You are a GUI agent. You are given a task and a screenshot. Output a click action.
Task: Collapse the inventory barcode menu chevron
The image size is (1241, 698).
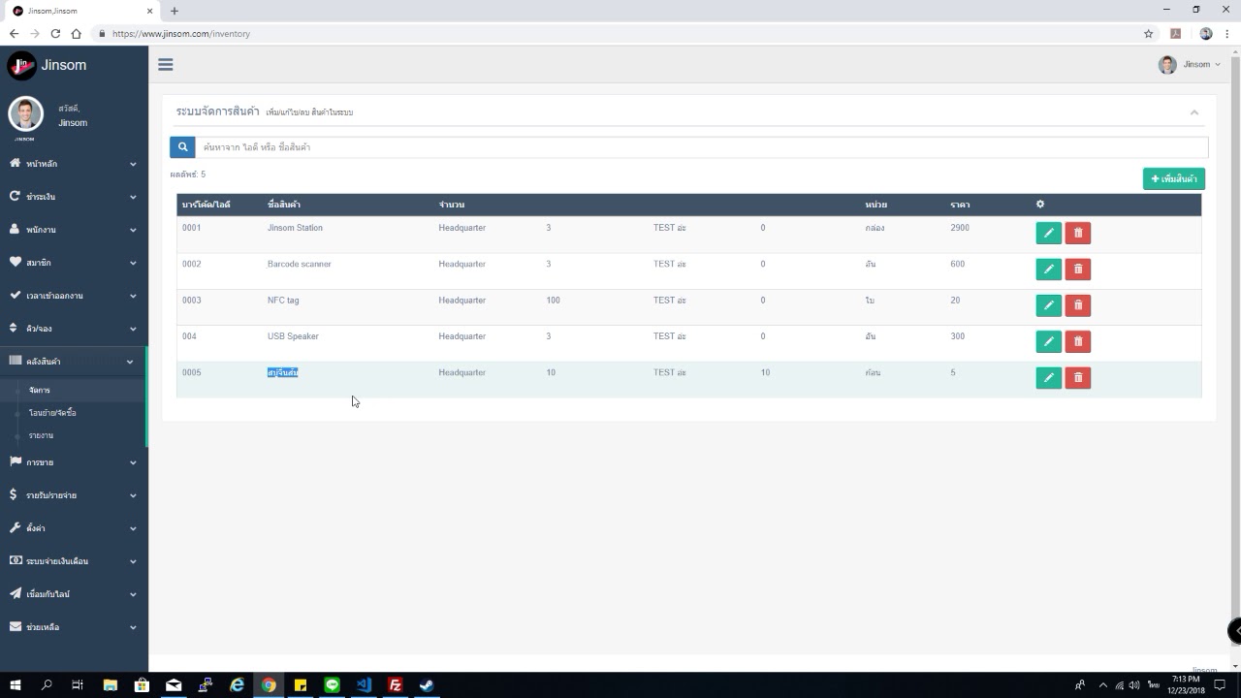tap(130, 362)
